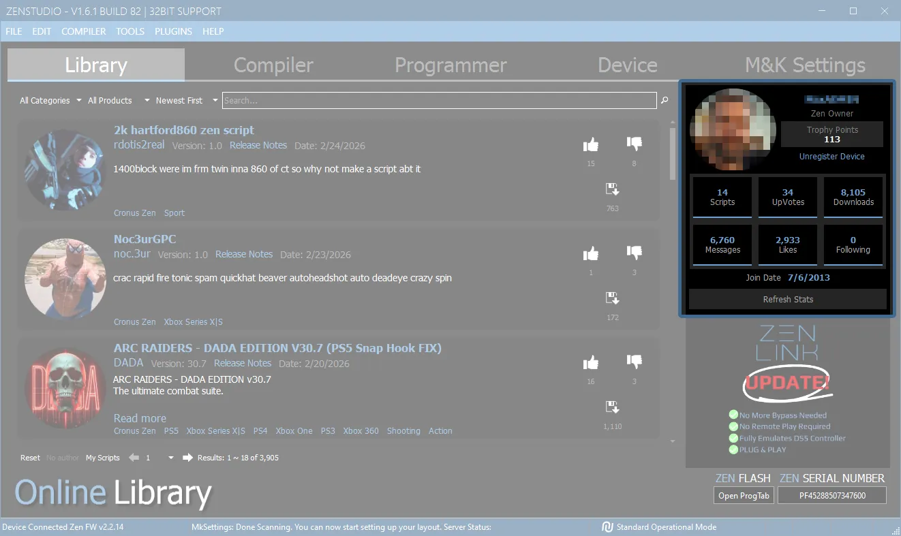Open the Zen Link Update banner

(787, 381)
